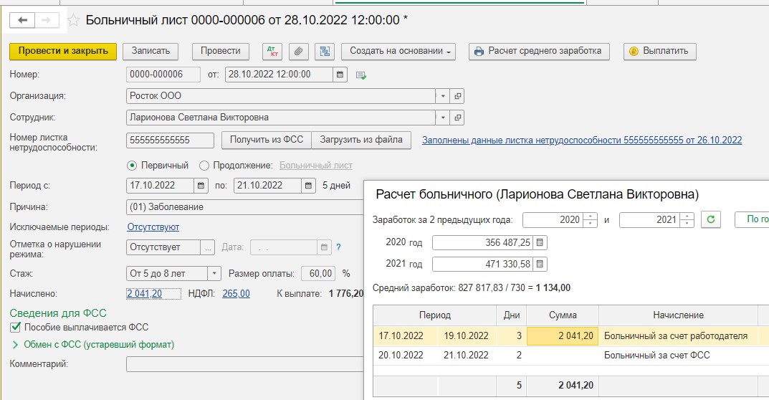Open Заполнены данные листка нетрудоспособности link
769x400 pixels.
(x=582, y=140)
